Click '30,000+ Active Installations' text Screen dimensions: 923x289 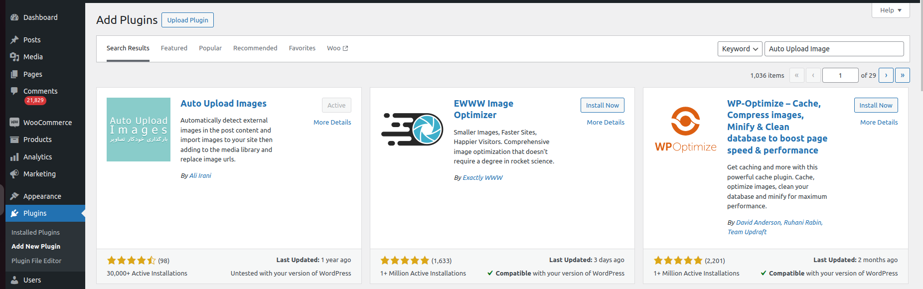click(x=147, y=274)
